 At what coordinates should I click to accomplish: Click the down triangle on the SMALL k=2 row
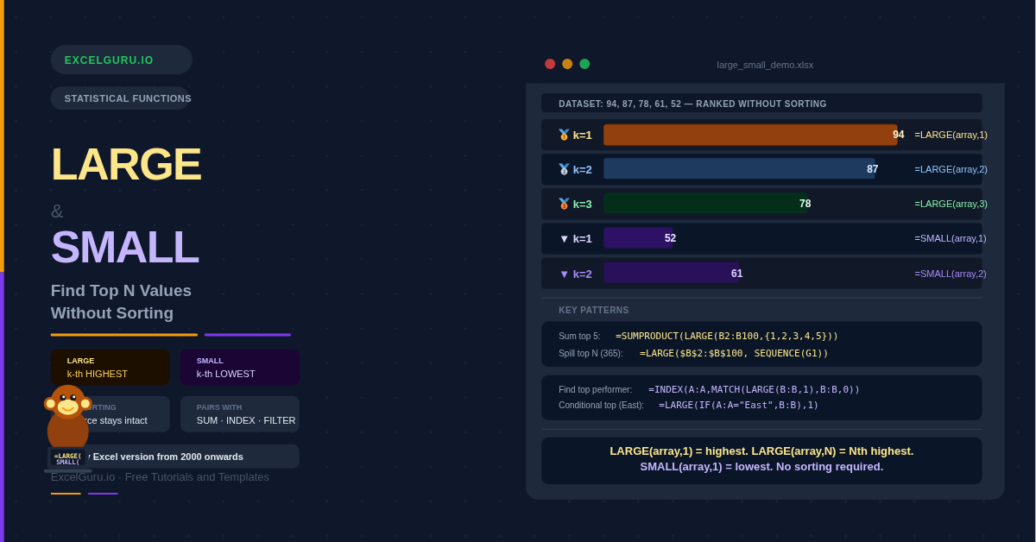click(565, 274)
